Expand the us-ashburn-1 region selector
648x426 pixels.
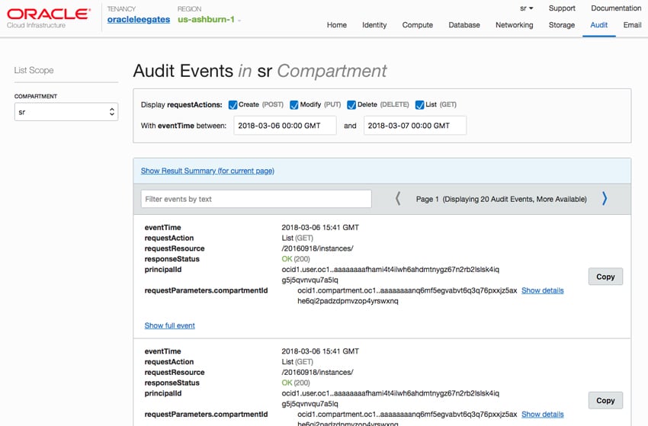[209, 19]
